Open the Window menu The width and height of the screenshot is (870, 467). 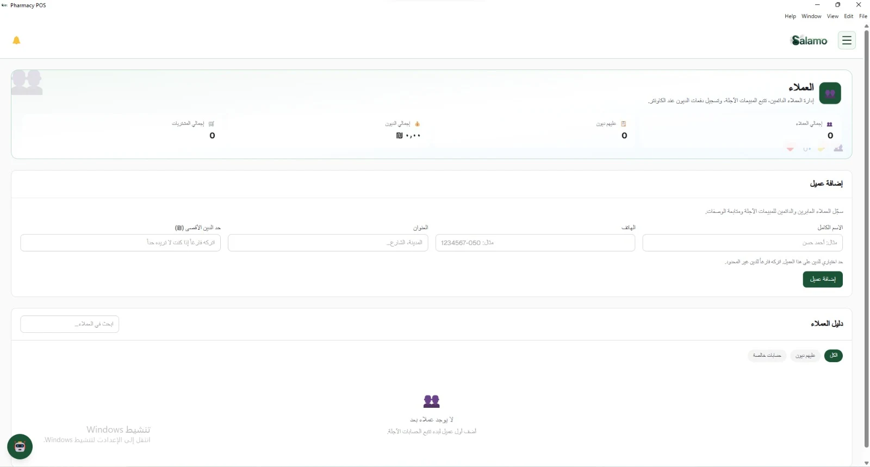811,16
